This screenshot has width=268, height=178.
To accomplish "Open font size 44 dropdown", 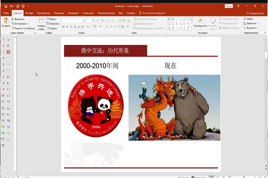I will coord(88,20).
